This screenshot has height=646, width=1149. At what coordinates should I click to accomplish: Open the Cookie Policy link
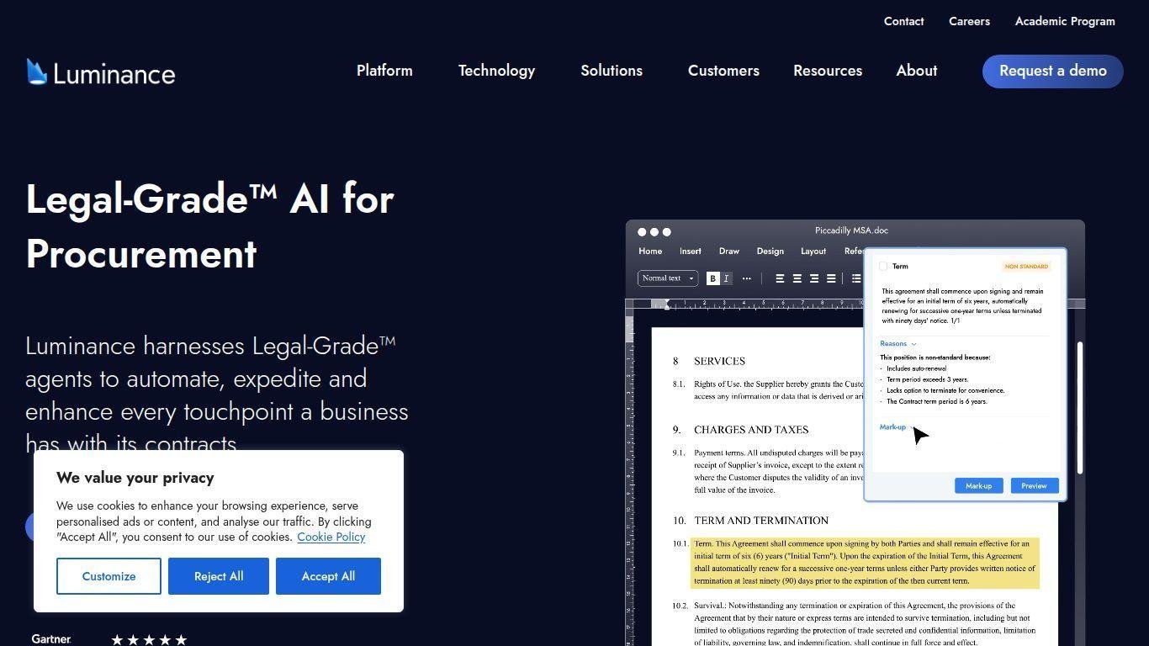[331, 537]
